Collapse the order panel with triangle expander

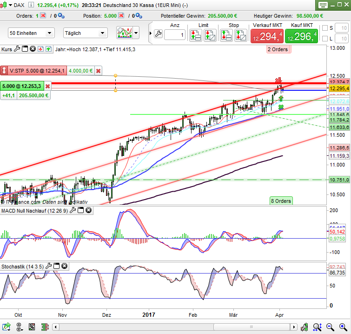coord(151,33)
